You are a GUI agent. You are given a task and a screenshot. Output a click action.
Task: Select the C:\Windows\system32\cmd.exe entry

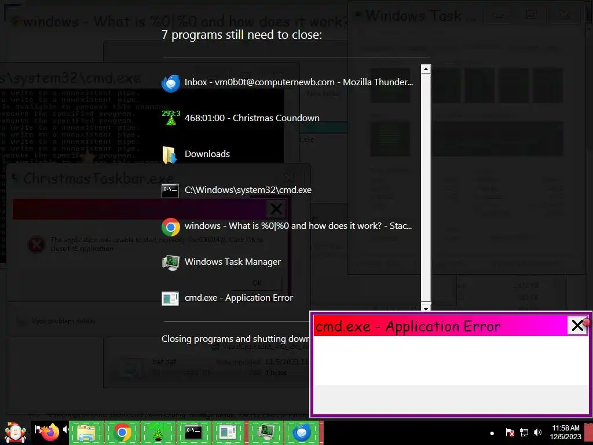coord(236,190)
